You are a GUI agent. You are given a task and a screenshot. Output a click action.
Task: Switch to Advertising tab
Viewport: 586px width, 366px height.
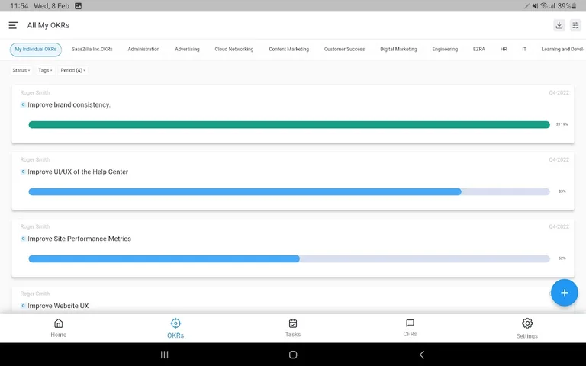pos(187,50)
